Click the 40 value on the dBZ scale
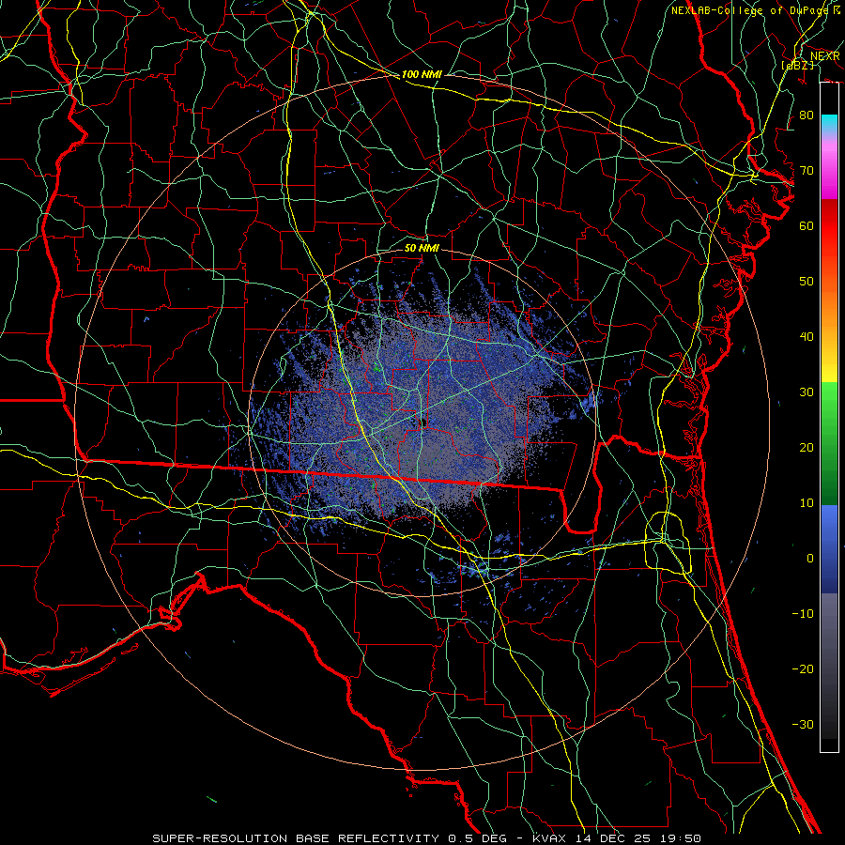 point(807,336)
